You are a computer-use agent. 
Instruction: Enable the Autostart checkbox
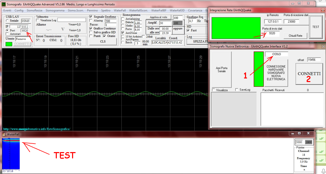(7, 34)
